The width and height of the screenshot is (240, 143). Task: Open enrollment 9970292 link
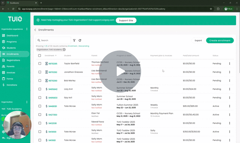click(x=53, y=72)
